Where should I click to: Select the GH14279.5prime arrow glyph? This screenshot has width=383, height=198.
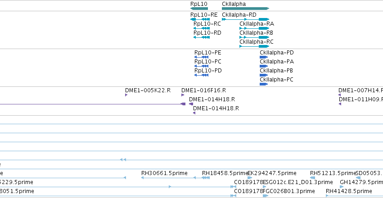pyautogui.click(x=342, y=187)
